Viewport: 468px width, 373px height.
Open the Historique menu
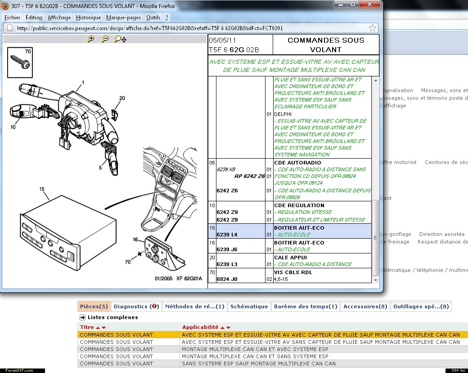click(88, 17)
